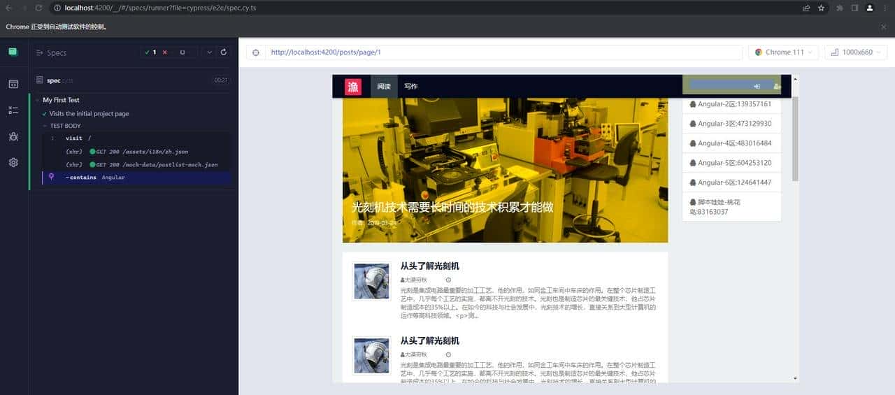
Task: Open Angular-6区:124641447 group link
Action: [x=731, y=182]
